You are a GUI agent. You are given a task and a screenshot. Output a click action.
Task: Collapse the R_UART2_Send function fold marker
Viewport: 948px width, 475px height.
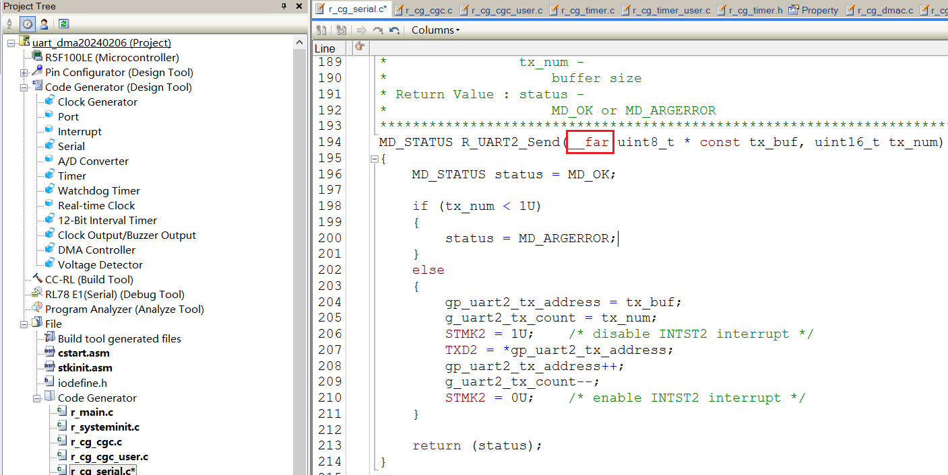(x=374, y=159)
